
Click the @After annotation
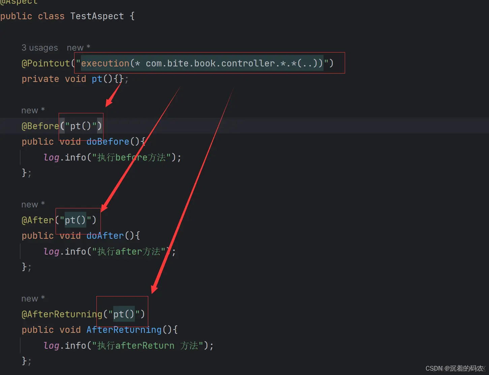[38, 220]
